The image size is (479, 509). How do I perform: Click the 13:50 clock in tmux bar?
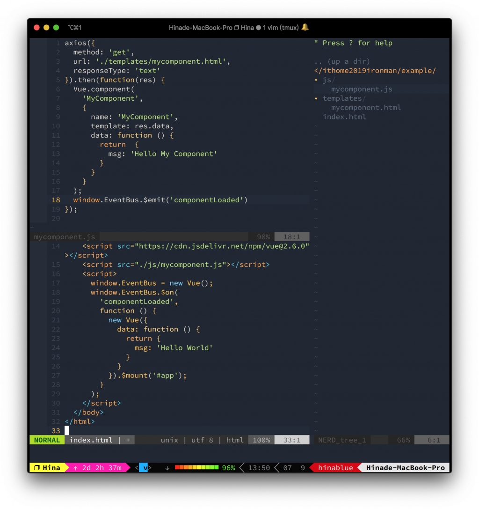pos(259,468)
